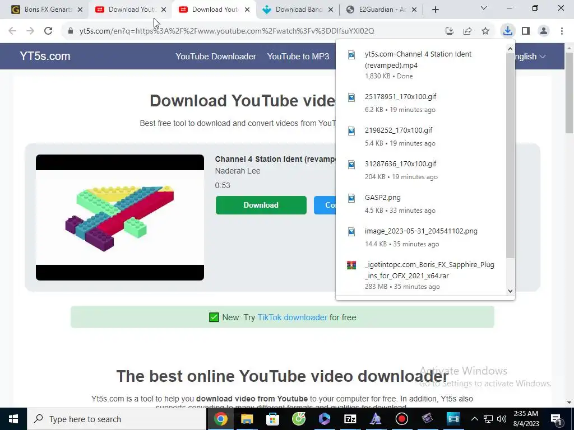Screen dimensions: 574x430
Task: Share this page using the share icon
Action: point(467,31)
